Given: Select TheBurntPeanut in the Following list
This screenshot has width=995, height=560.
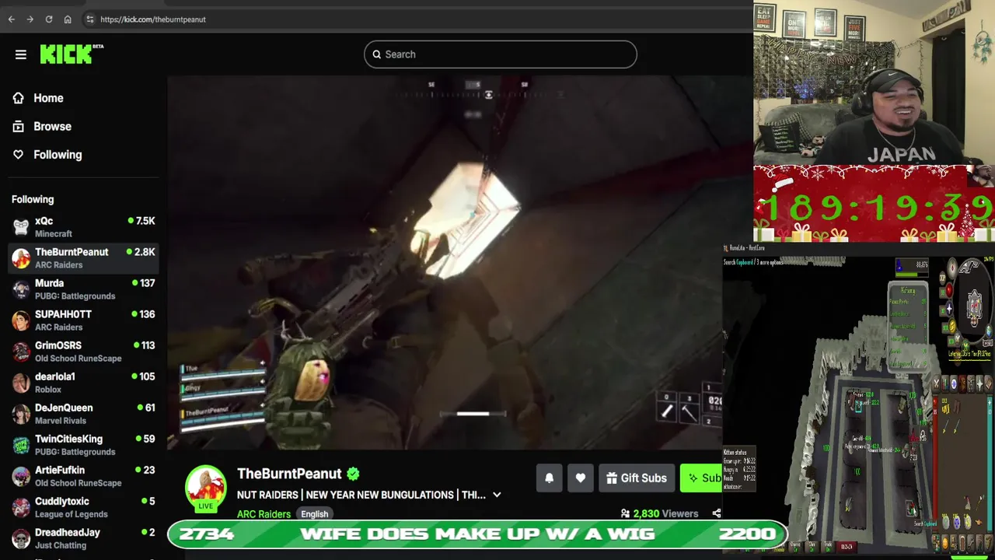Looking at the screenshot, I should tap(83, 258).
